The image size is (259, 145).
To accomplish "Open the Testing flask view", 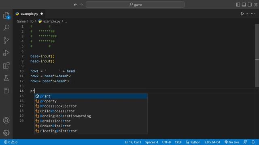I will point(6,78).
